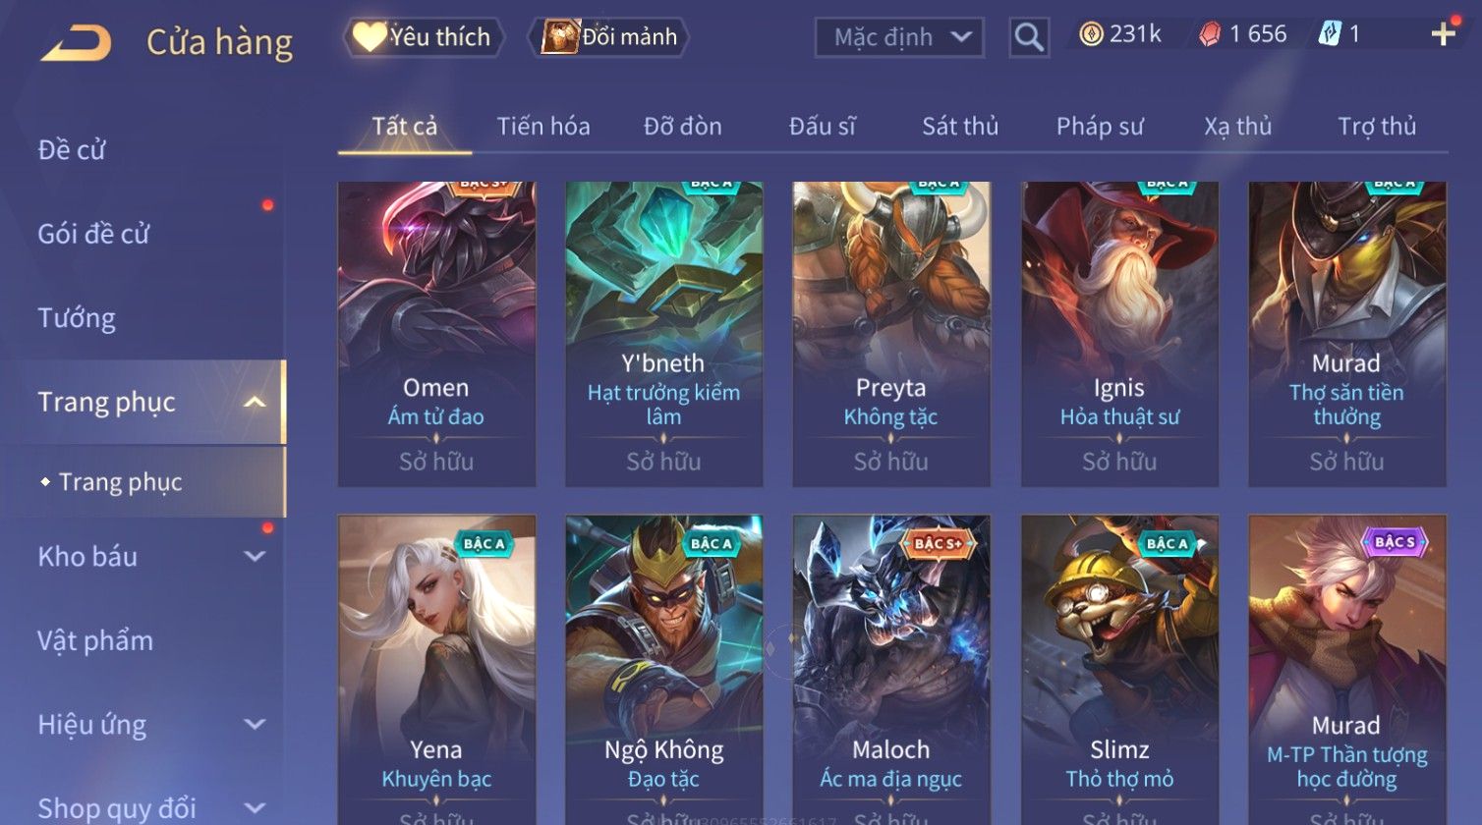Tap the gold coin currency icon
The image size is (1482, 825).
point(1091,34)
